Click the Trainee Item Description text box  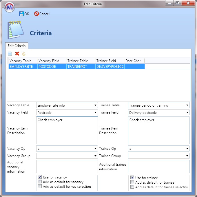click(x=159, y=130)
